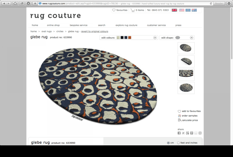The height and width of the screenshot is (157, 233).
Task: Open the downloads icon in the toolbar
Action: pos(229,3)
